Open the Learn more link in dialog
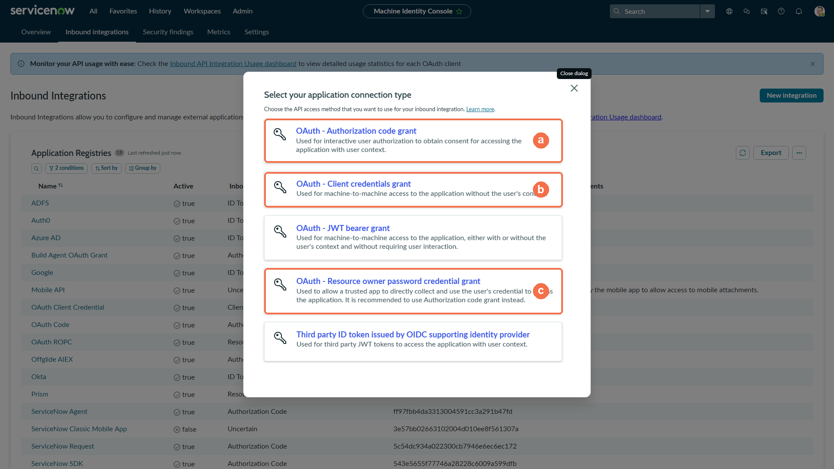 click(480, 109)
